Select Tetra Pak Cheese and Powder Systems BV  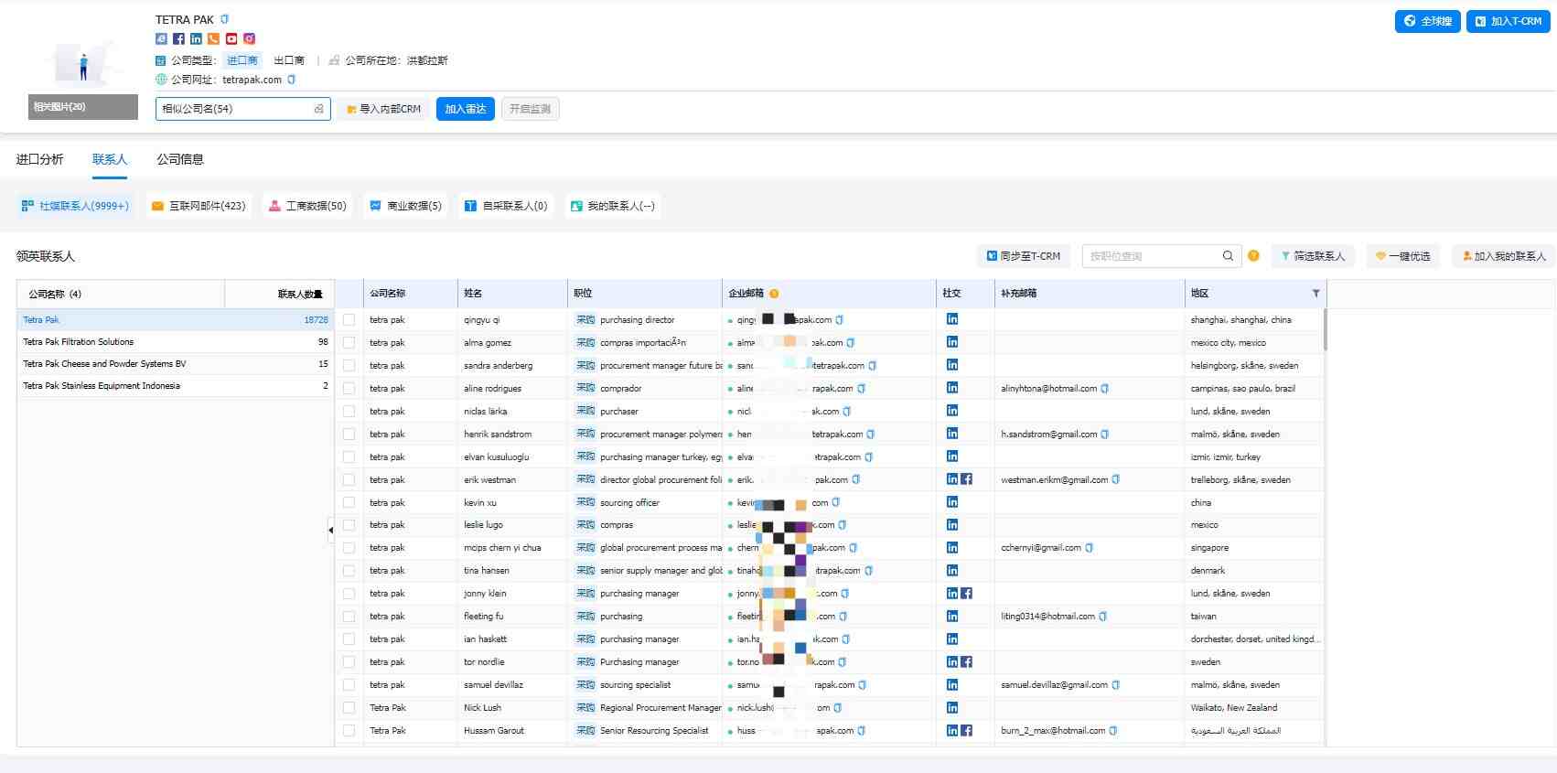(176, 364)
